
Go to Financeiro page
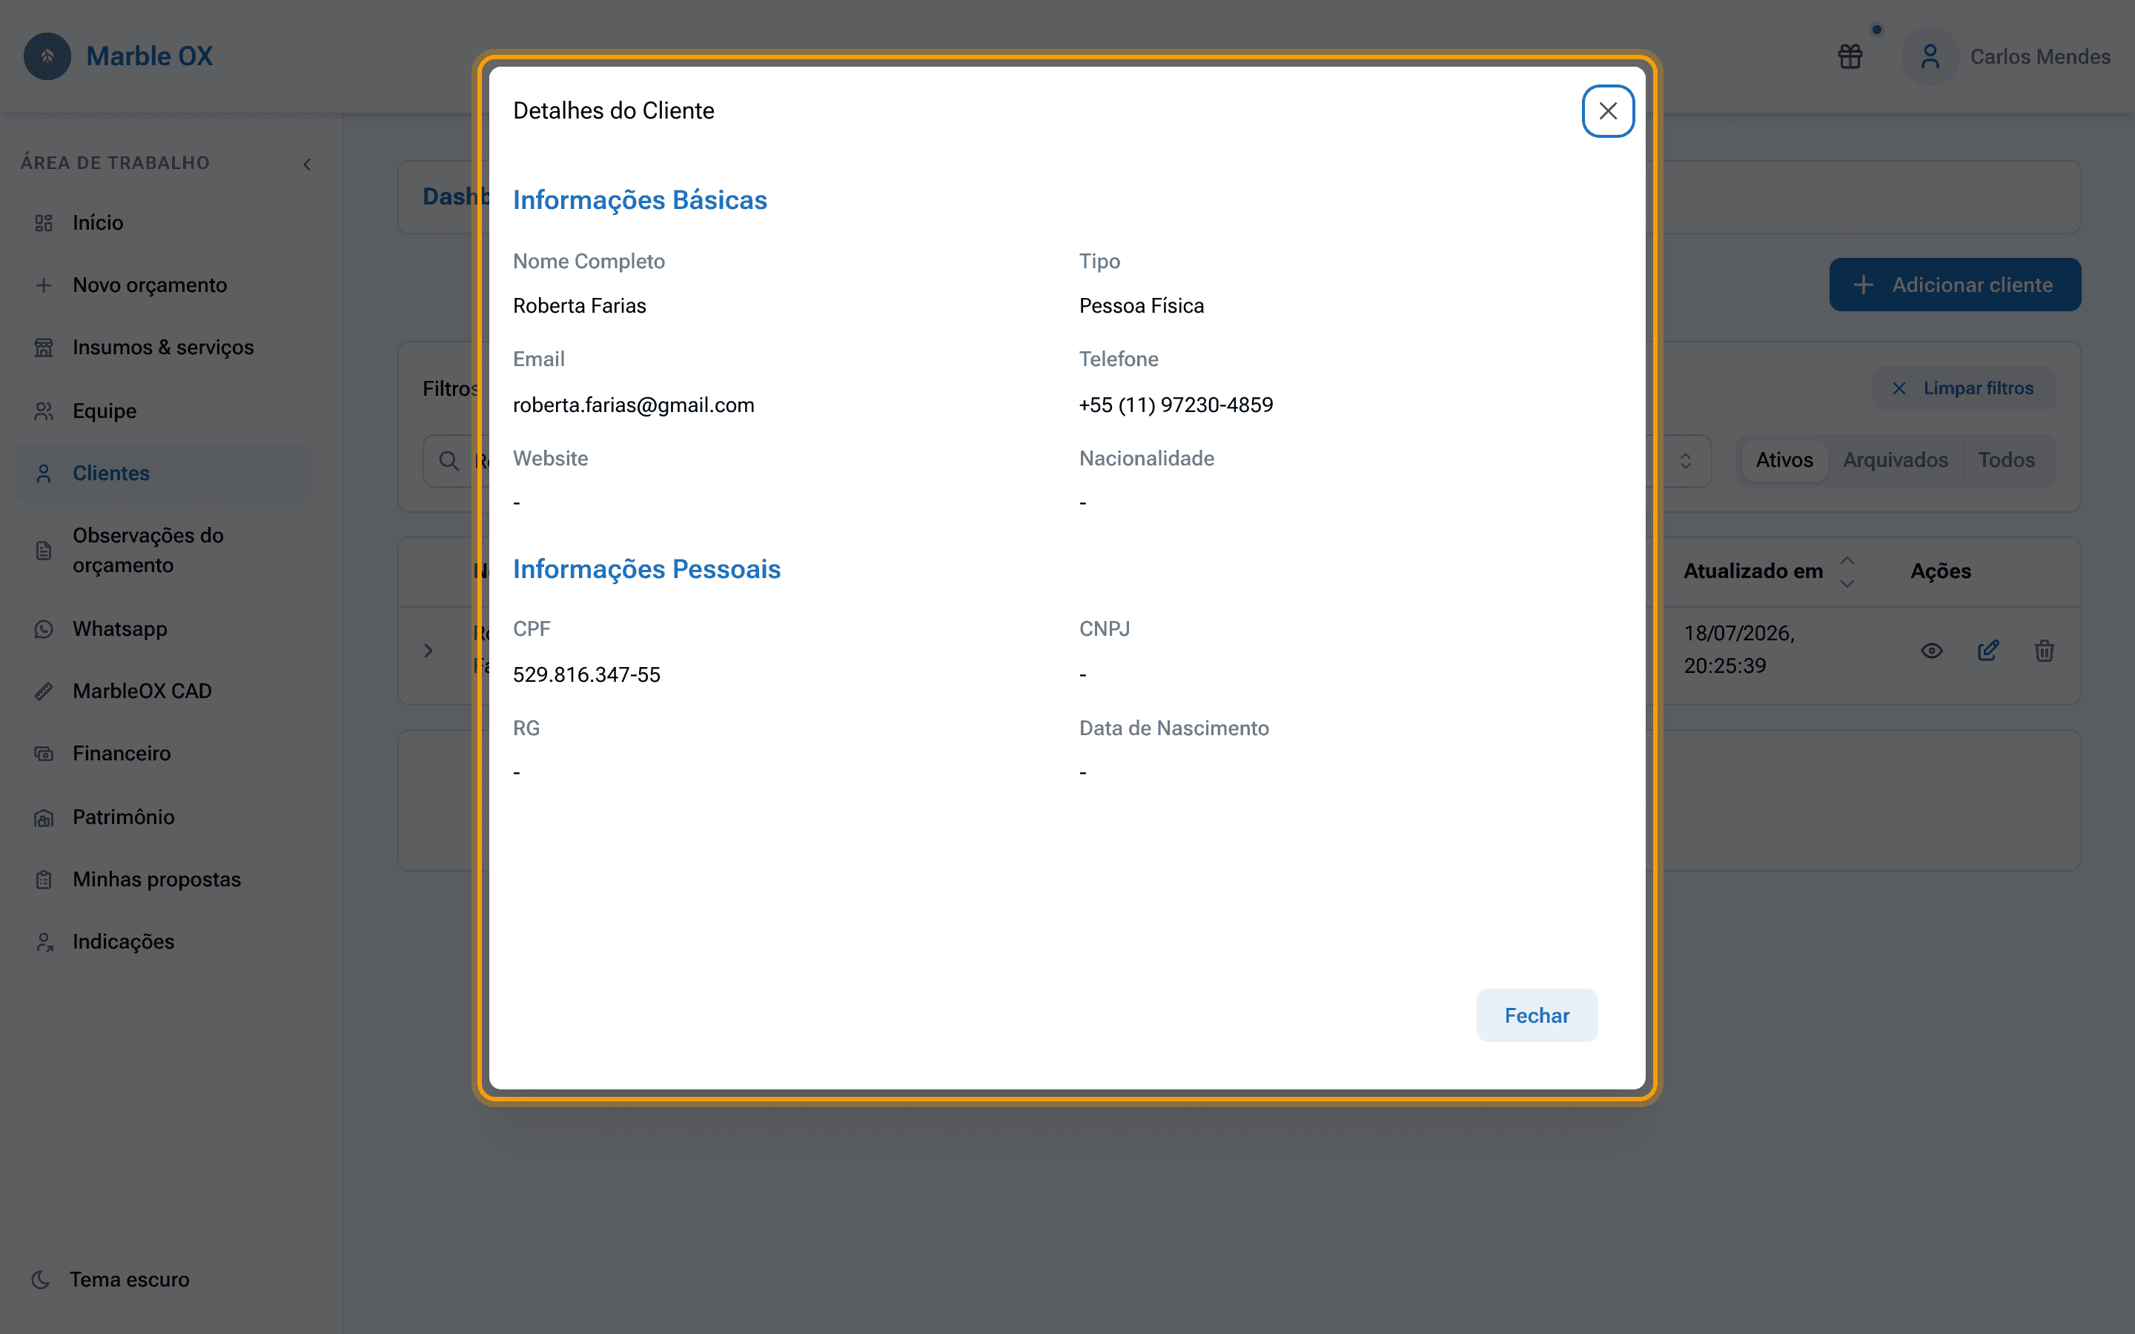pyautogui.click(x=164, y=754)
